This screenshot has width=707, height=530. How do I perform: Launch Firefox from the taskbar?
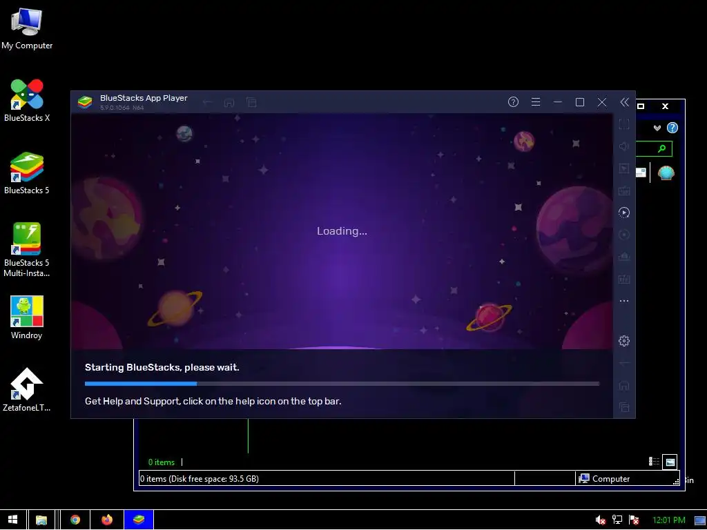(x=107, y=520)
